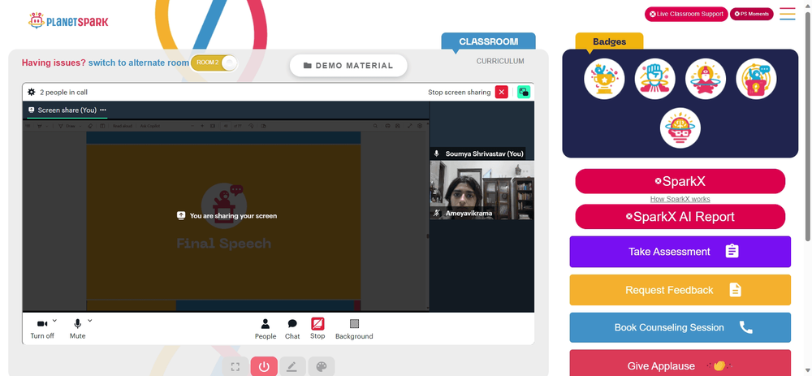
Task: Open PS Moments
Action: click(751, 14)
